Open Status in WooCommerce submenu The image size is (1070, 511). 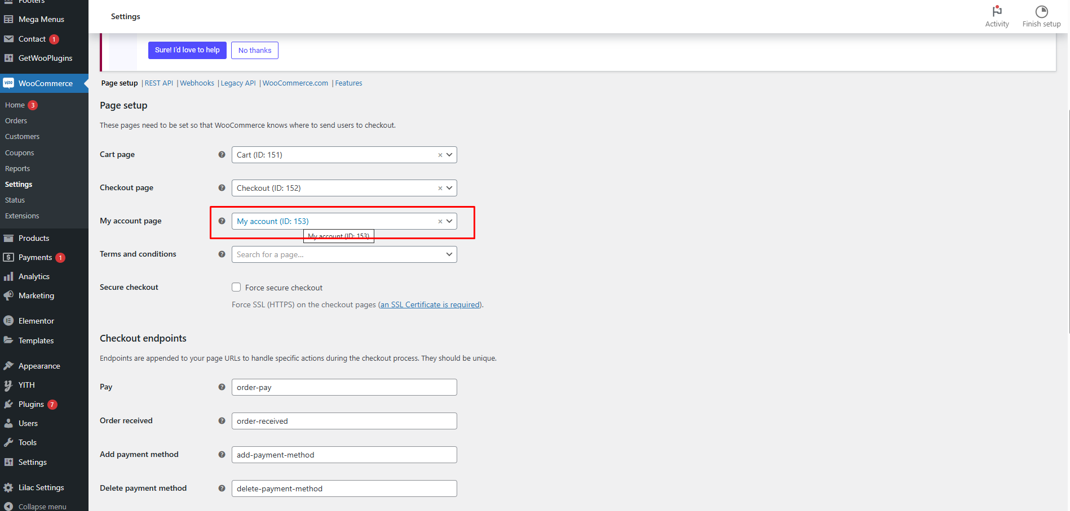[x=15, y=200]
